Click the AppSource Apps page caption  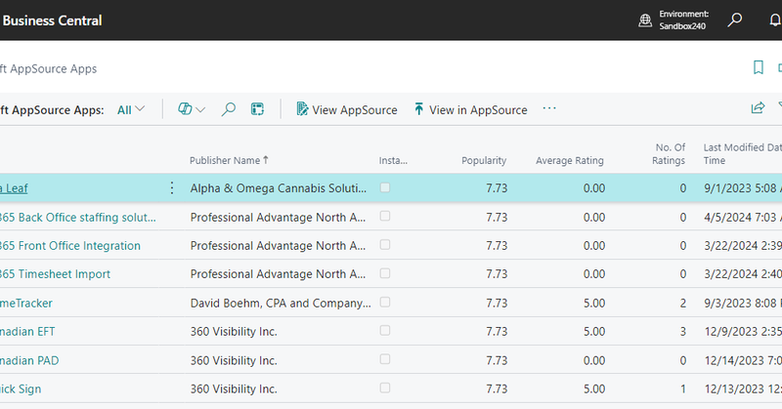pos(48,68)
